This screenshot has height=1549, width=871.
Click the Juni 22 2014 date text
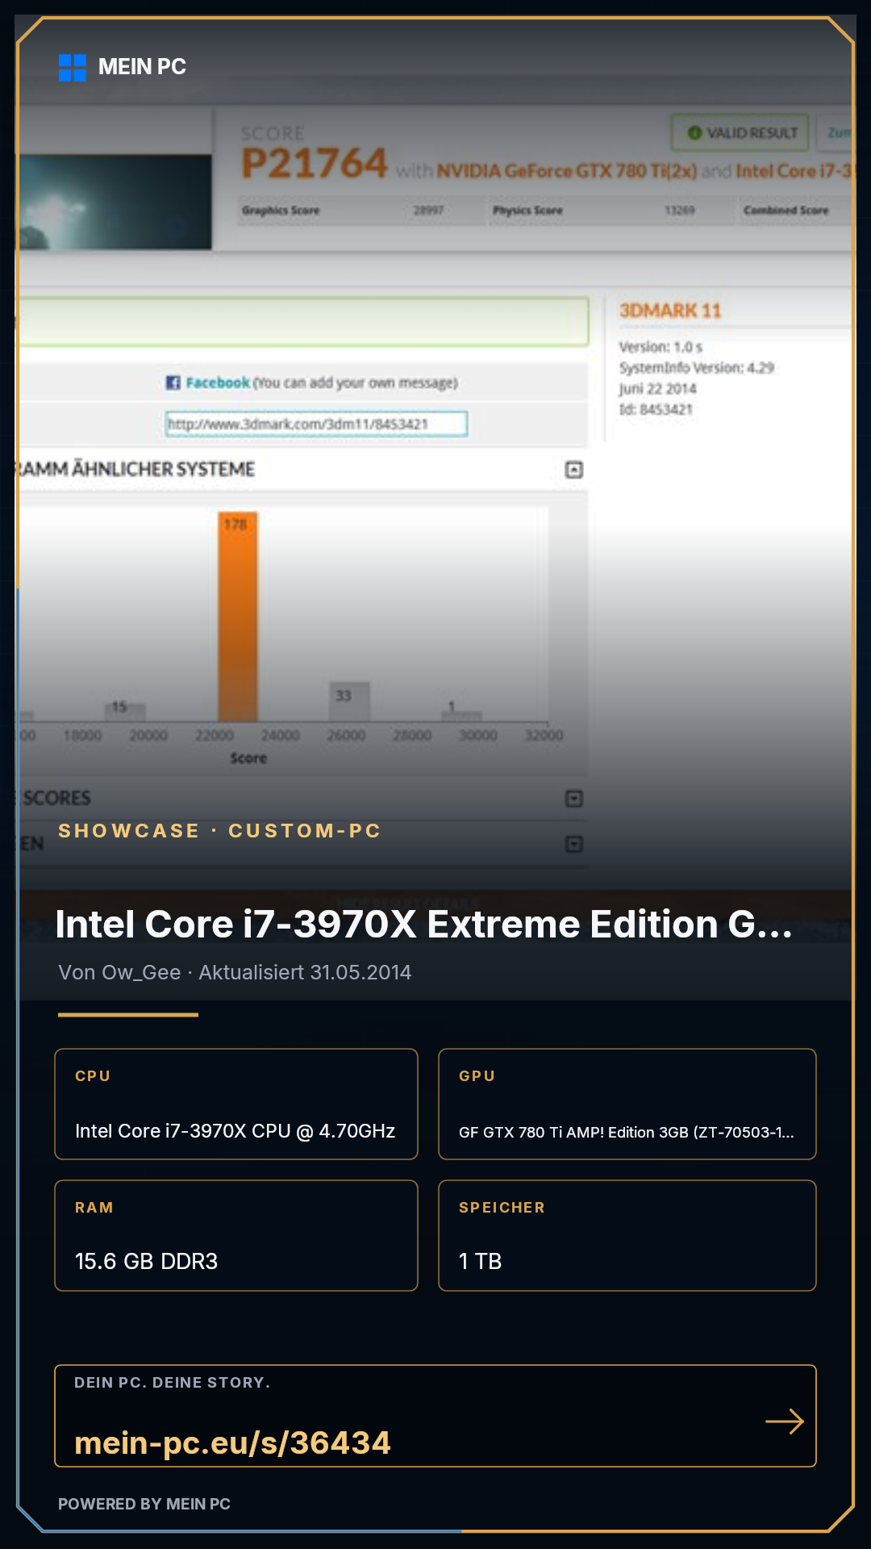(657, 389)
